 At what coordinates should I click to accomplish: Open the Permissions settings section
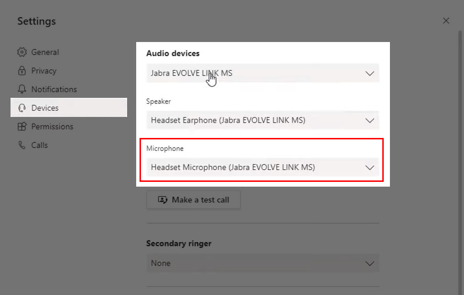[x=52, y=126]
